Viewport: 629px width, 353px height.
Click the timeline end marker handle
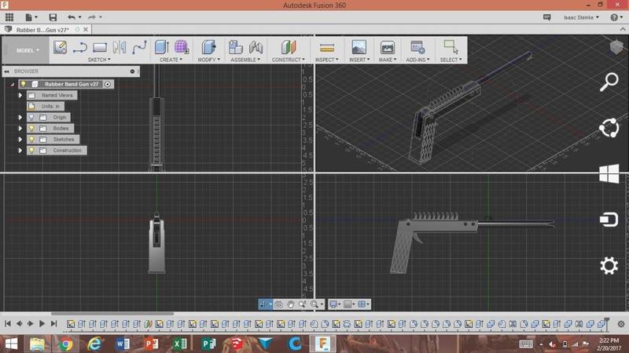pyautogui.click(x=606, y=323)
